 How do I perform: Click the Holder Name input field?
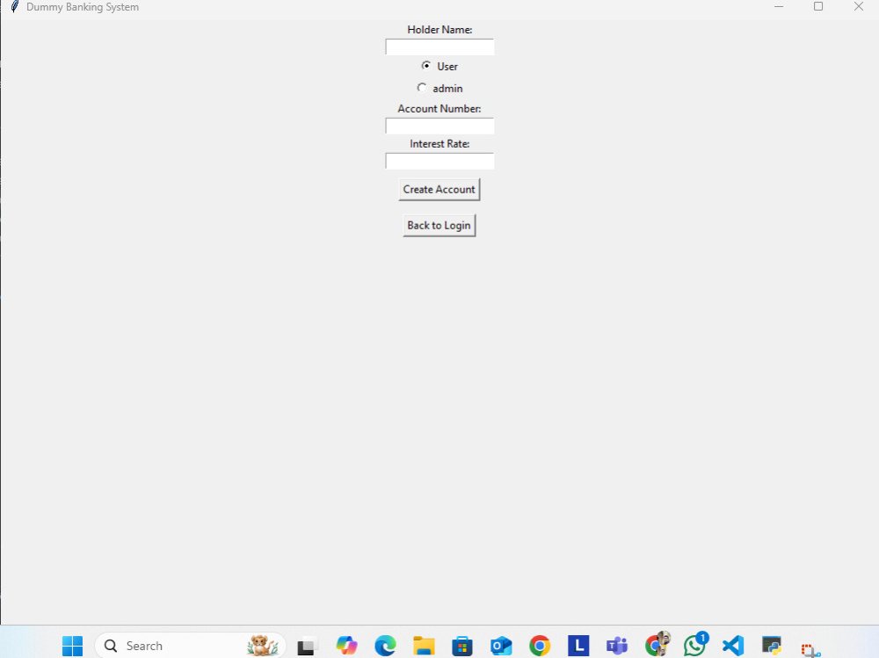pos(439,47)
